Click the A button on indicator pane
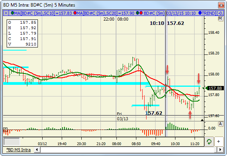 tap(220, 124)
